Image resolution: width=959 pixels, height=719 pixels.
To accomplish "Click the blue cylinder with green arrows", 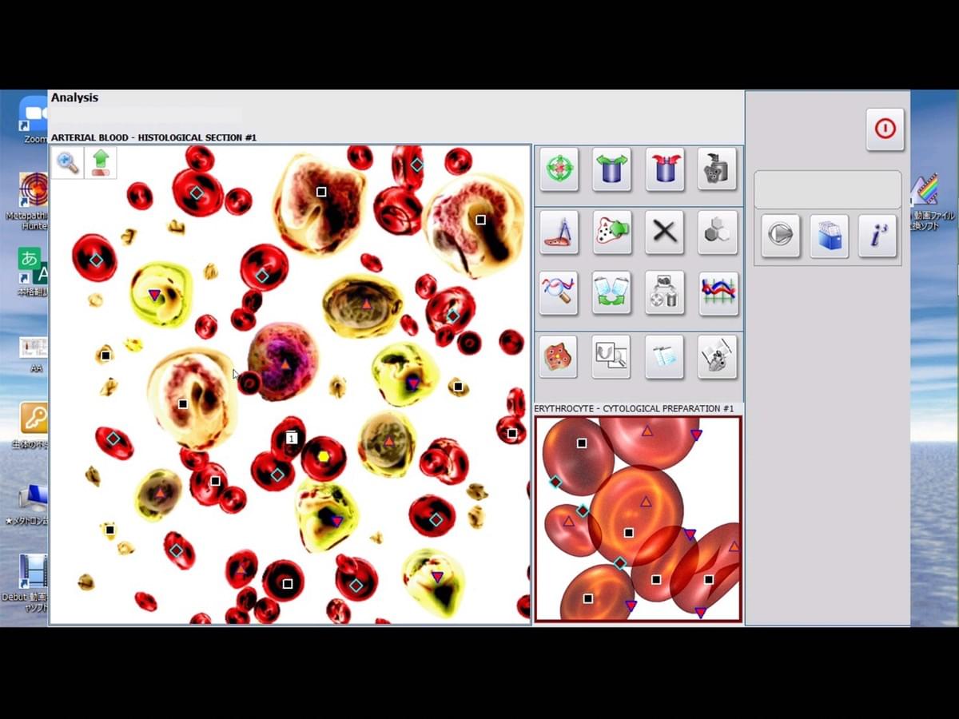I will [611, 169].
